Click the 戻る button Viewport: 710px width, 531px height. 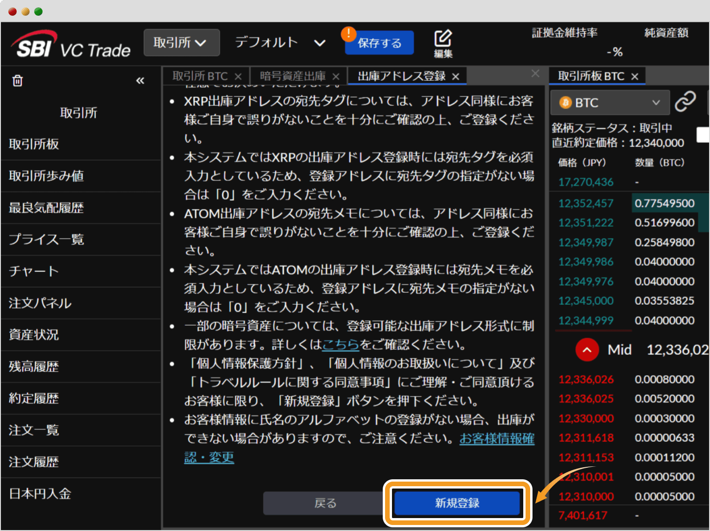pyautogui.click(x=325, y=503)
